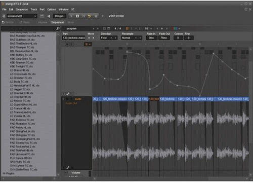This screenshot has width=253, height=183.
Task: Collapse the audio track expander arrow
Action: tap(63, 99)
